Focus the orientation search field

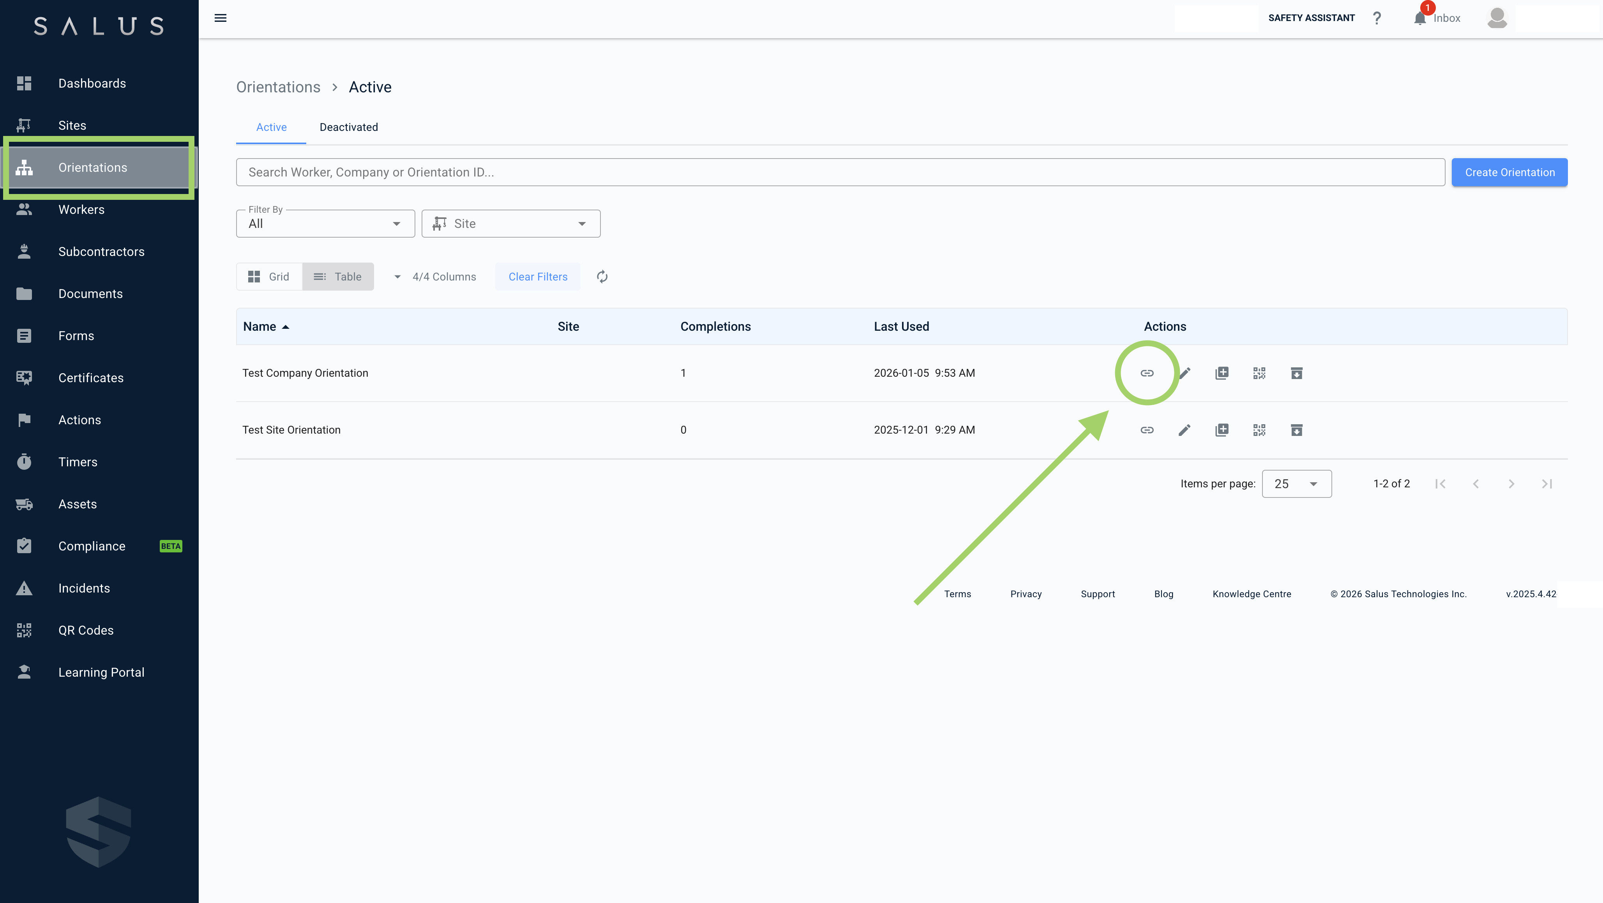pyautogui.click(x=840, y=173)
